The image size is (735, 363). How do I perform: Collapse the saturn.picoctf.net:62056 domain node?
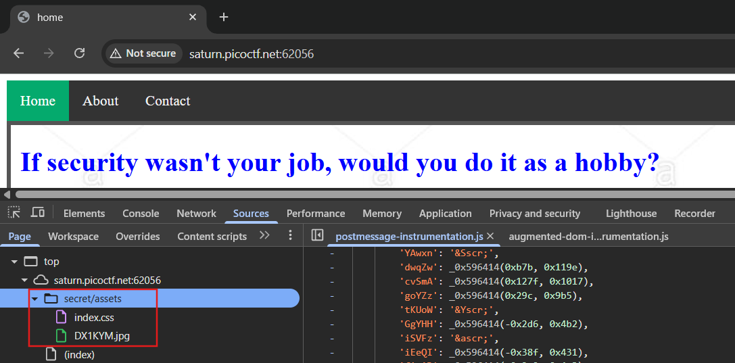tap(24, 280)
